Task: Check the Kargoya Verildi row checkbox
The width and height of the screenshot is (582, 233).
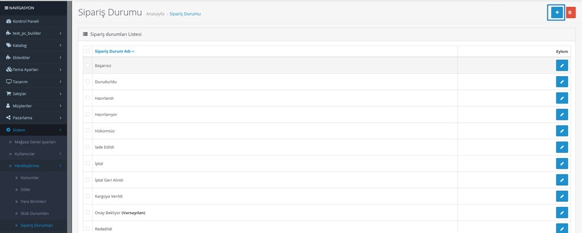Action: click(88, 196)
